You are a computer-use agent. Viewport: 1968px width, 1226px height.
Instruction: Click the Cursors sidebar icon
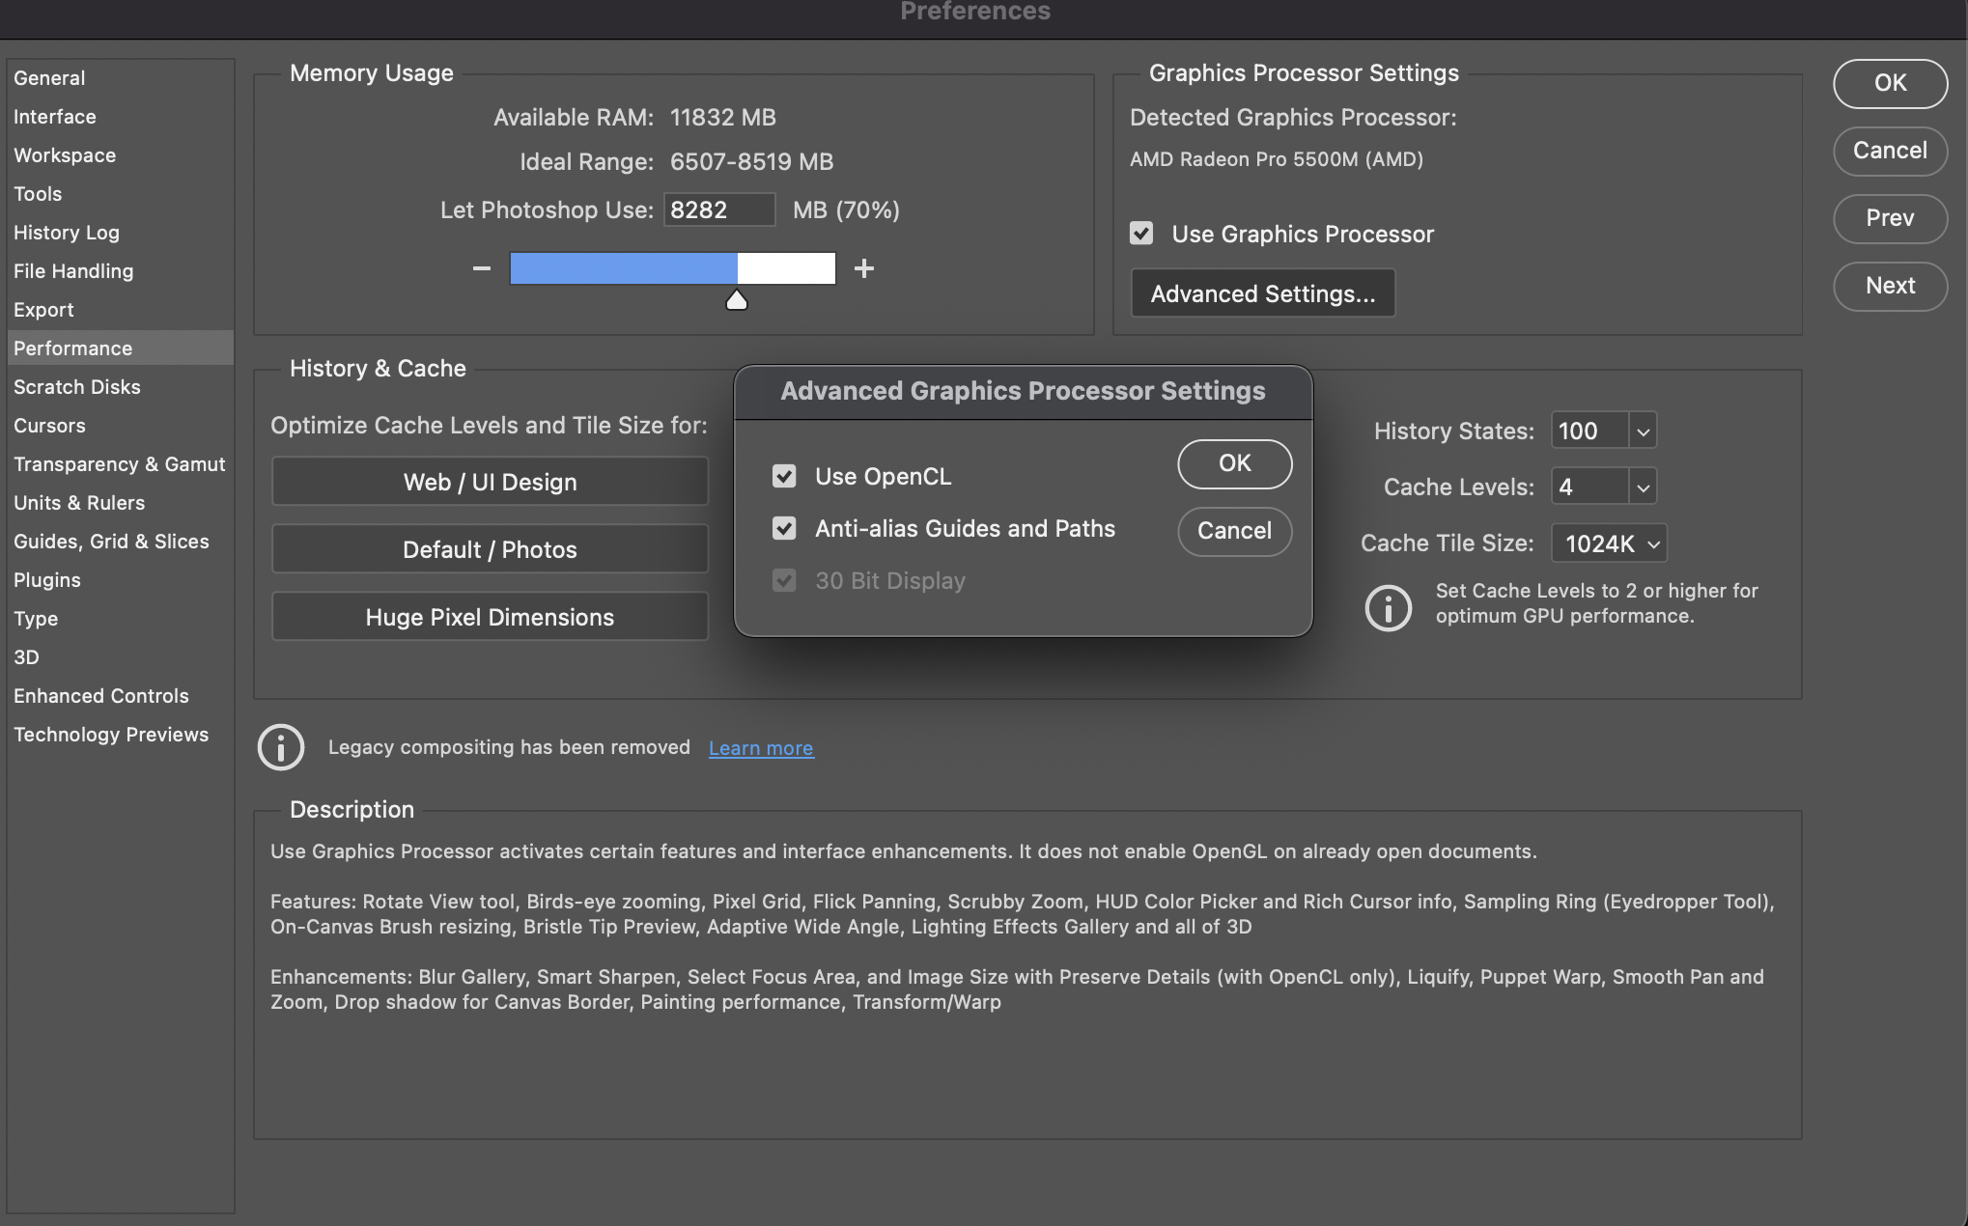click(x=49, y=424)
